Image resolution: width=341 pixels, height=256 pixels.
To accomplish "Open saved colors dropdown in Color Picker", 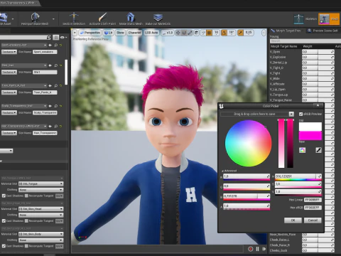I will click(291, 114).
